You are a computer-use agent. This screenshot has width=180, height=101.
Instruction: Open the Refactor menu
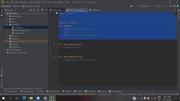tap(37, 2)
